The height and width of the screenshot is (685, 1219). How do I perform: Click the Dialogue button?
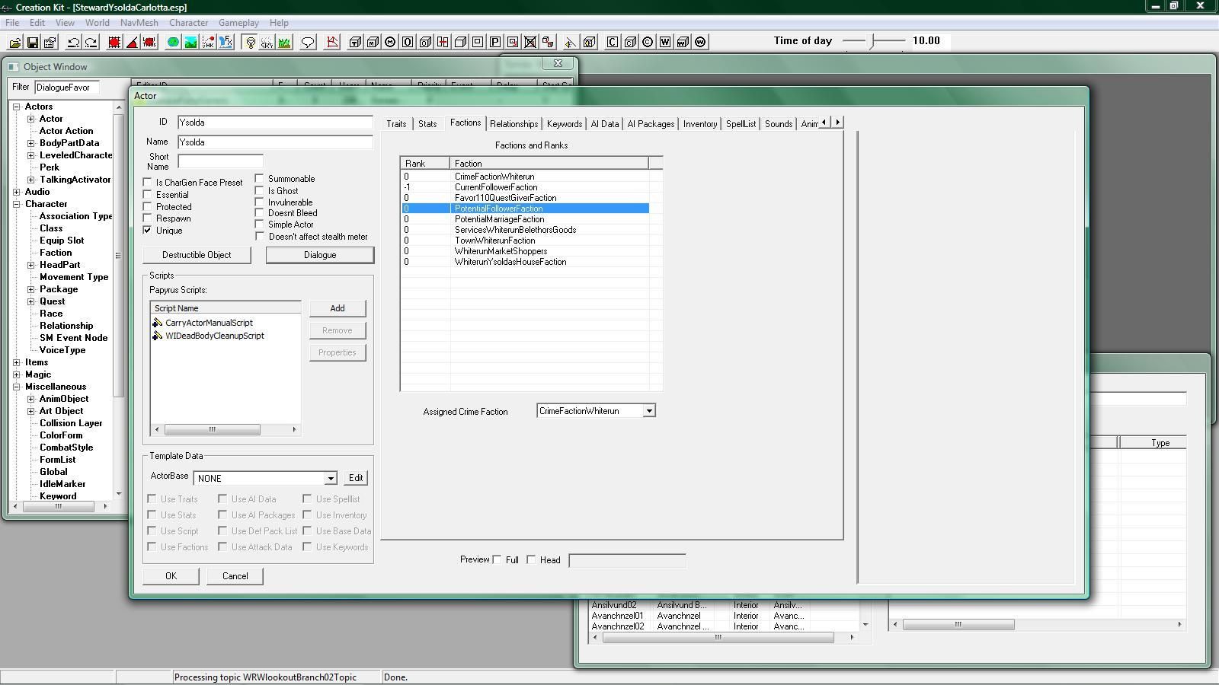pyautogui.click(x=320, y=255)
